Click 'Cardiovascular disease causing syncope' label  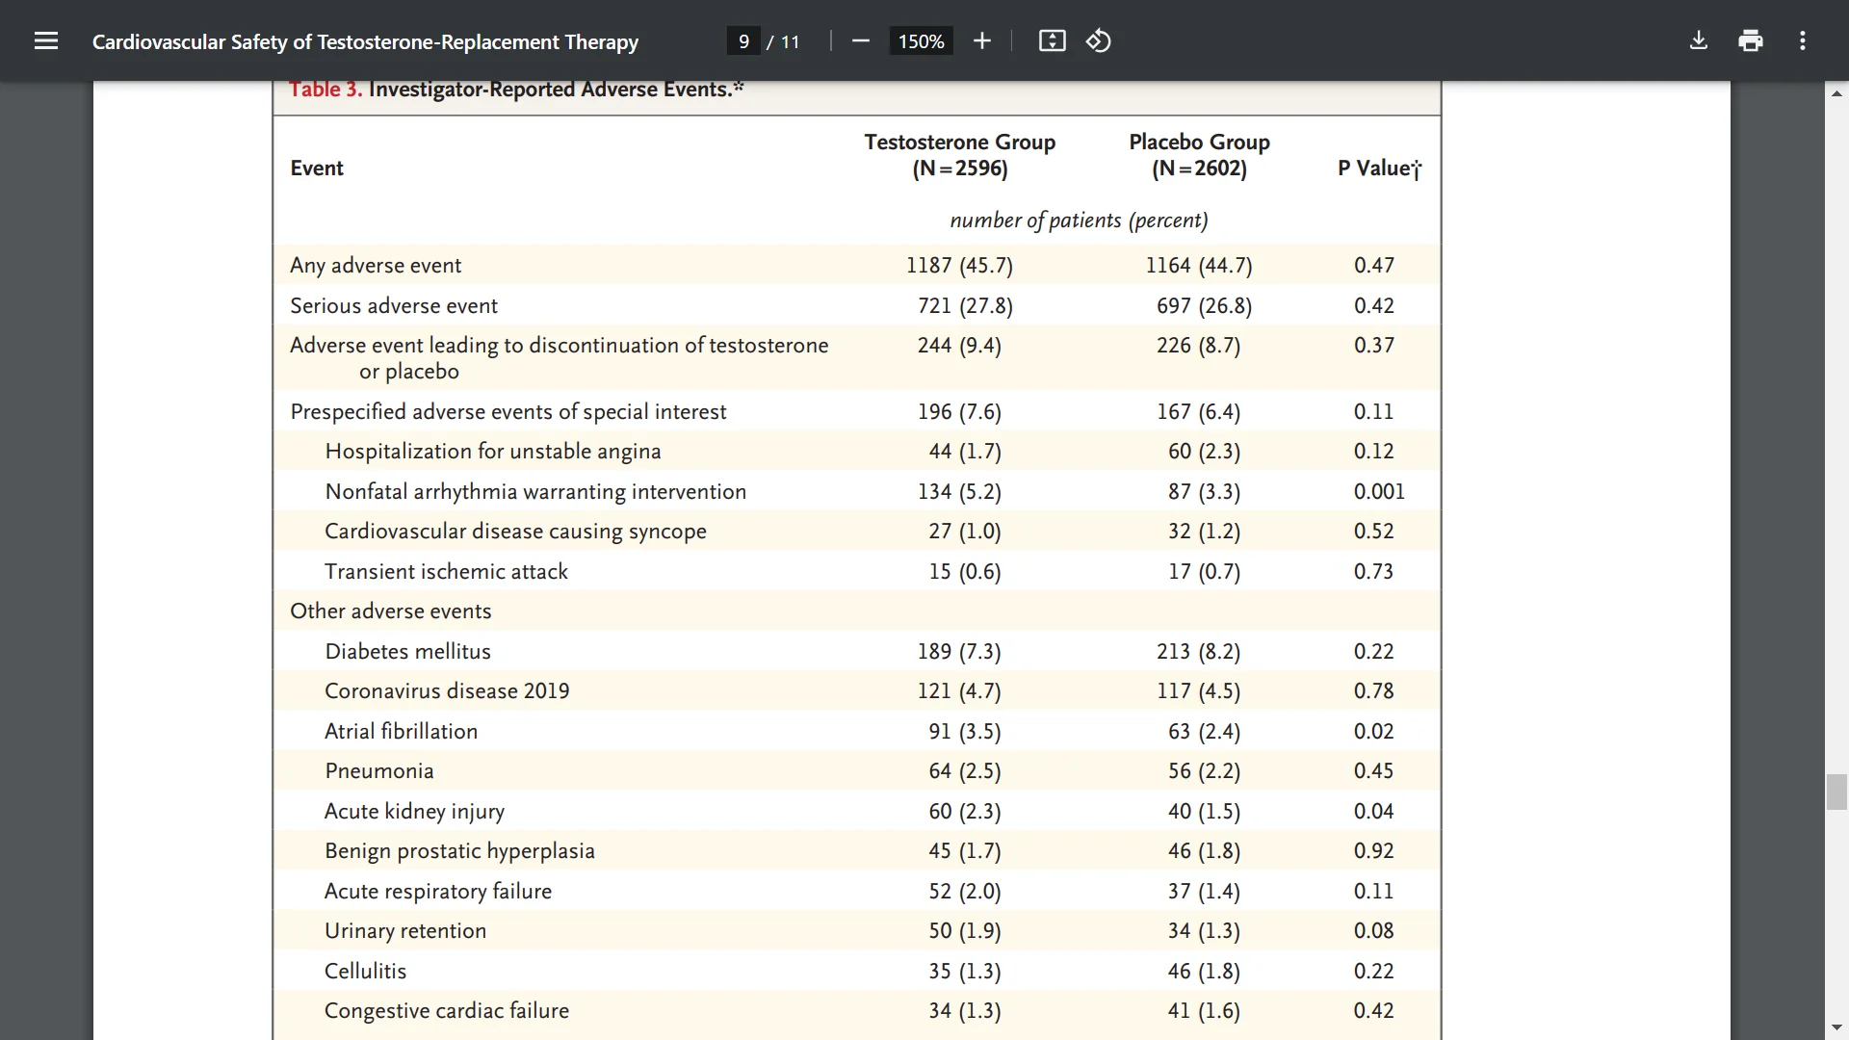tap(515, 532)
